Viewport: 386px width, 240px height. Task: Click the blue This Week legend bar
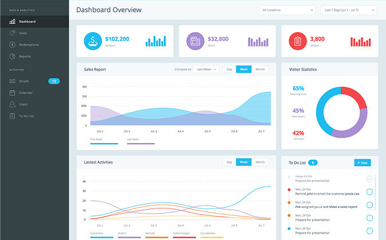click(104, 143)
